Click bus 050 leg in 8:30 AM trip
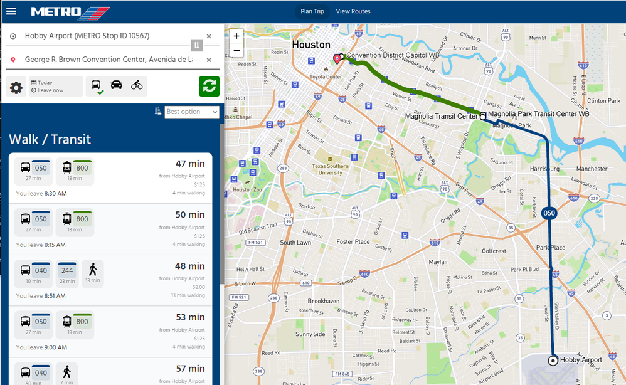This screenshot has height=385, width=626. point(33,172)
